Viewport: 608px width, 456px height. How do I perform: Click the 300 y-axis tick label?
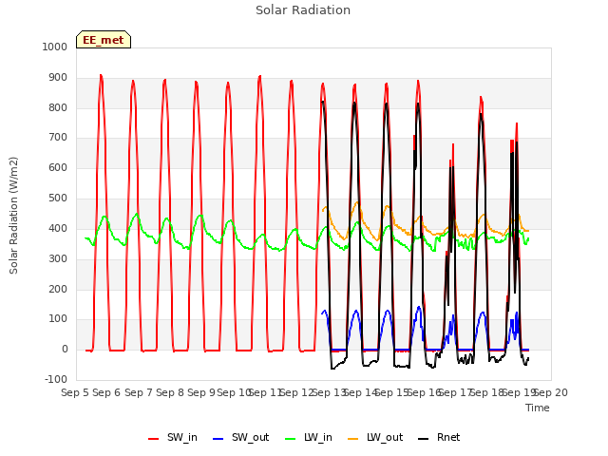[x=58, y=259]
